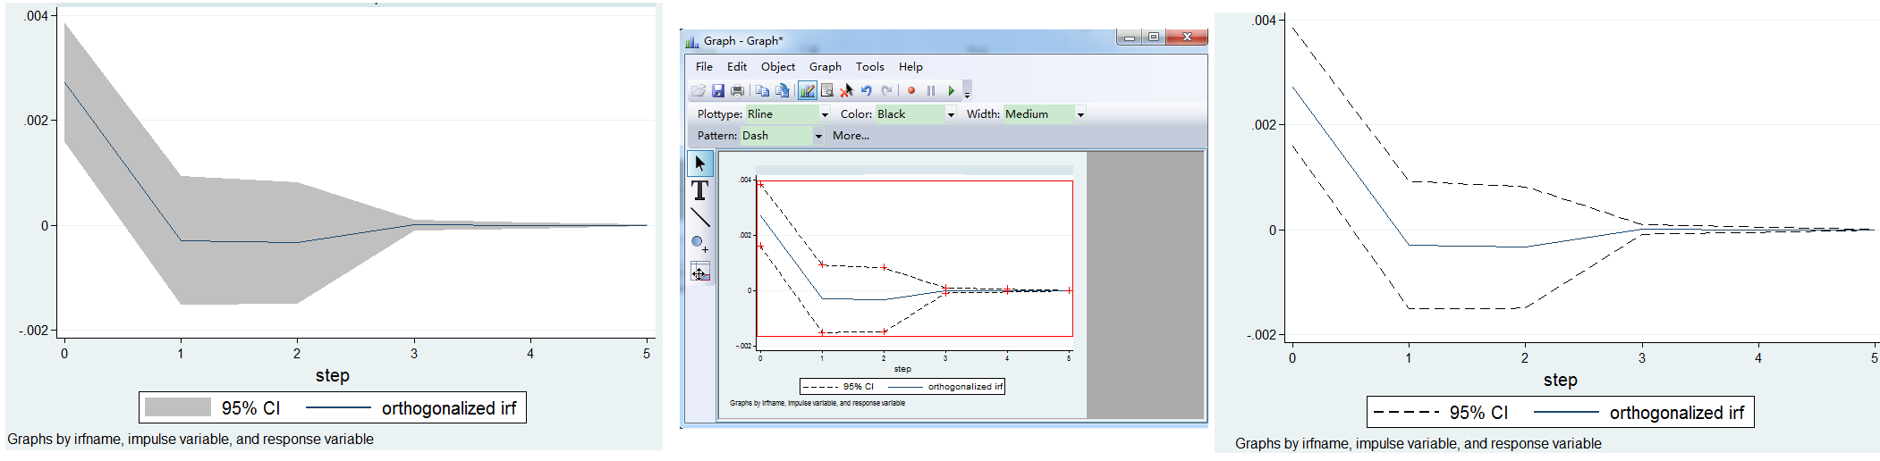Toggle the Graph Editor button

807,90
